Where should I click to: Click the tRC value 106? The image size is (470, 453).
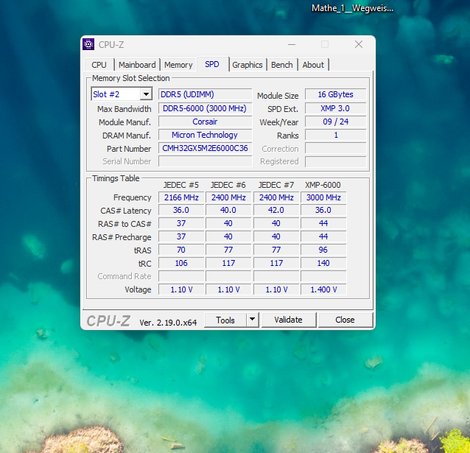(181, 263)
